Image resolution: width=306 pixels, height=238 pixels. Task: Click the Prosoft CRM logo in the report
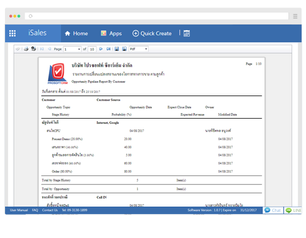pos(58,73)
